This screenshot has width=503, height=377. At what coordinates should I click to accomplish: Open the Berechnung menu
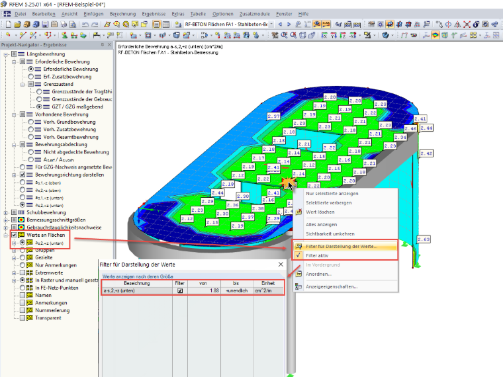tap(122, 14)
